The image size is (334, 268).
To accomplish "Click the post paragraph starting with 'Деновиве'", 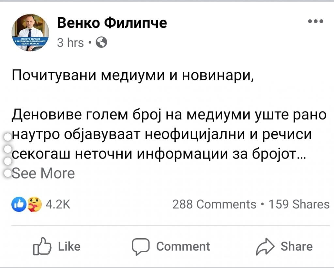I will 163,135.
